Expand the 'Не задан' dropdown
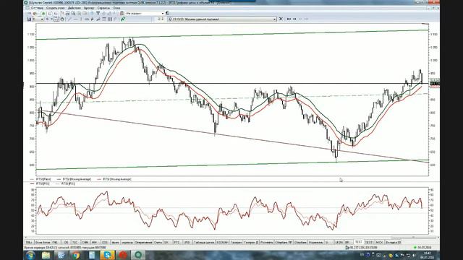The height and width of the screenshot is (260, 463). 162,13
